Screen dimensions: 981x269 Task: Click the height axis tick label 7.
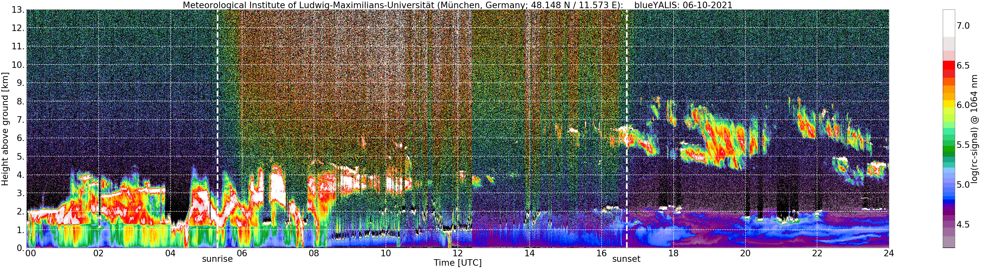tap(21, 120)
